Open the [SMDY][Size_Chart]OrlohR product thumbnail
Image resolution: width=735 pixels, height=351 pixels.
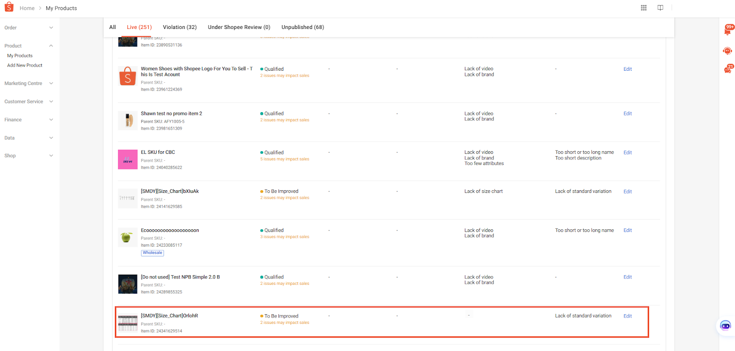pyautogui.click(x=128, y=323)
